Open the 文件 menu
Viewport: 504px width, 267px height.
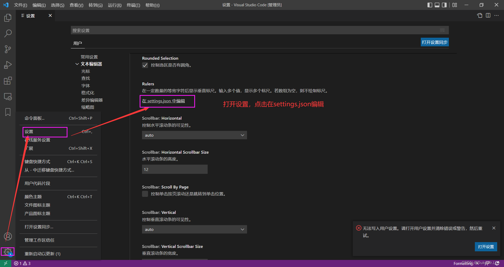pyautogui.click(x=20, y=5)
